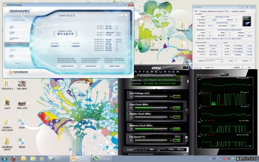Open the mail client pinned on taskbar

pyautogui.click(x=23, y=159)
